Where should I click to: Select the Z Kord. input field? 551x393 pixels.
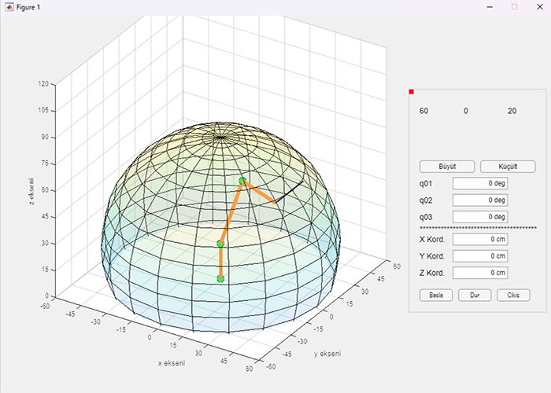pos(480,273)
